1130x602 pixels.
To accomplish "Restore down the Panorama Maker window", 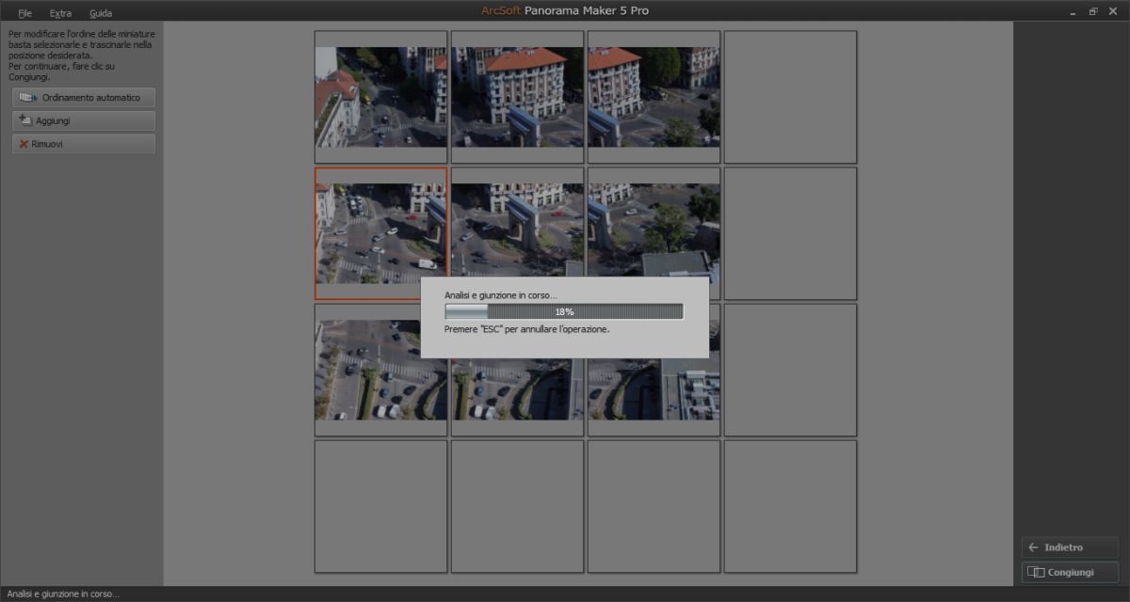I will 1093,11.
